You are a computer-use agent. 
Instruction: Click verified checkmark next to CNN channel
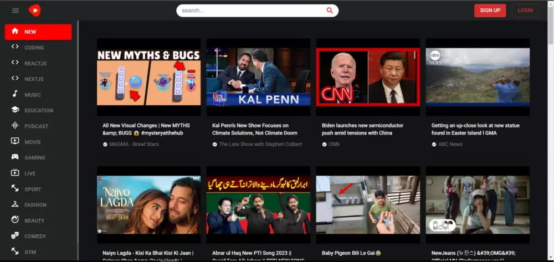click(324, 145)
